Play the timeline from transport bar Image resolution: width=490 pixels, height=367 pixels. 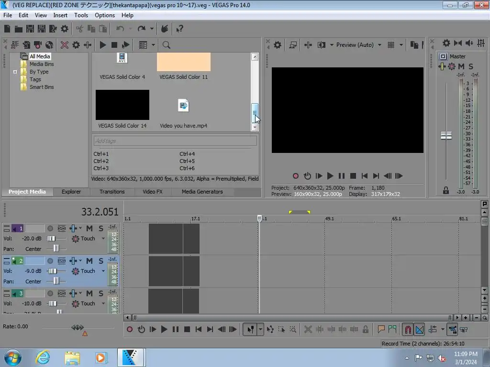[164, 330]
